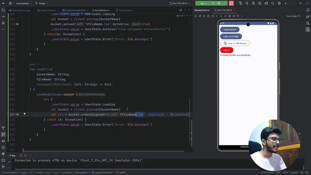Open the LearnSupabase project dropdown

click(24, 3)
